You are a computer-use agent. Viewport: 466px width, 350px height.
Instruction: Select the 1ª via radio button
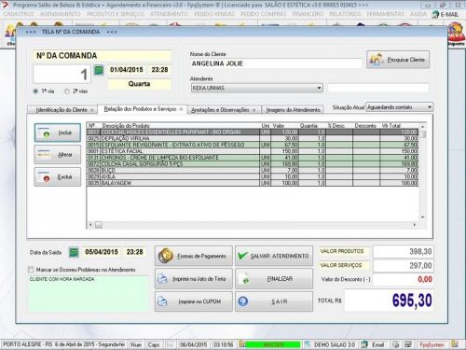[x=35, y=91]
